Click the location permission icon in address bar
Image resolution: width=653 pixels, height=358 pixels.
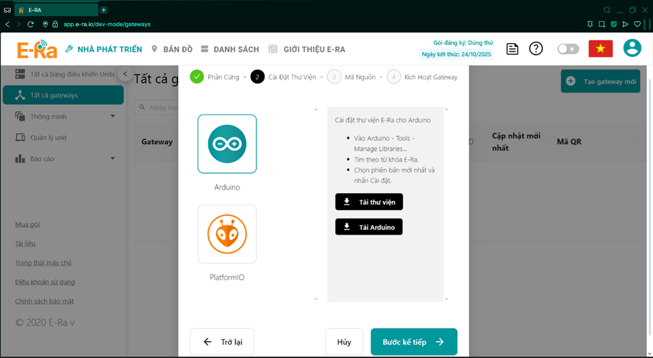pyautogui.click(x=46, y=24)
